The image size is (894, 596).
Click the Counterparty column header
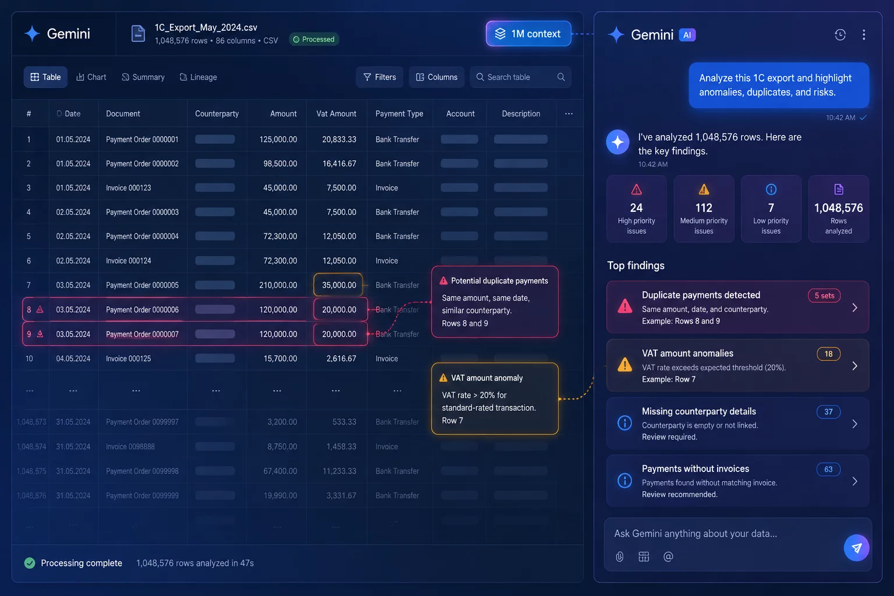coord(217,113)
